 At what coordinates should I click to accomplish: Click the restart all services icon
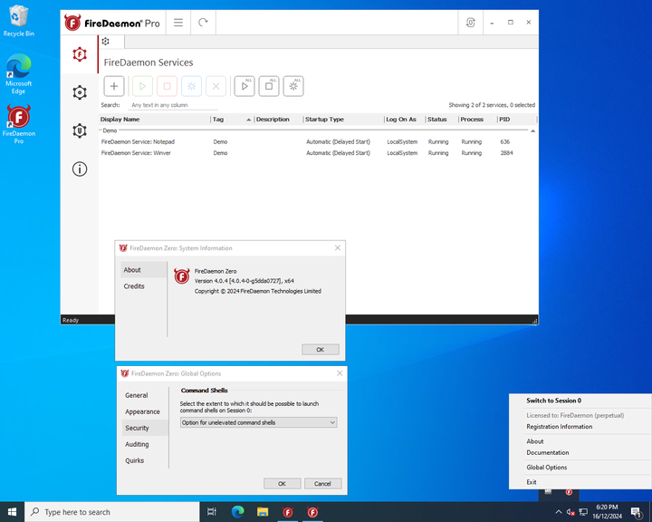point(293,86)
